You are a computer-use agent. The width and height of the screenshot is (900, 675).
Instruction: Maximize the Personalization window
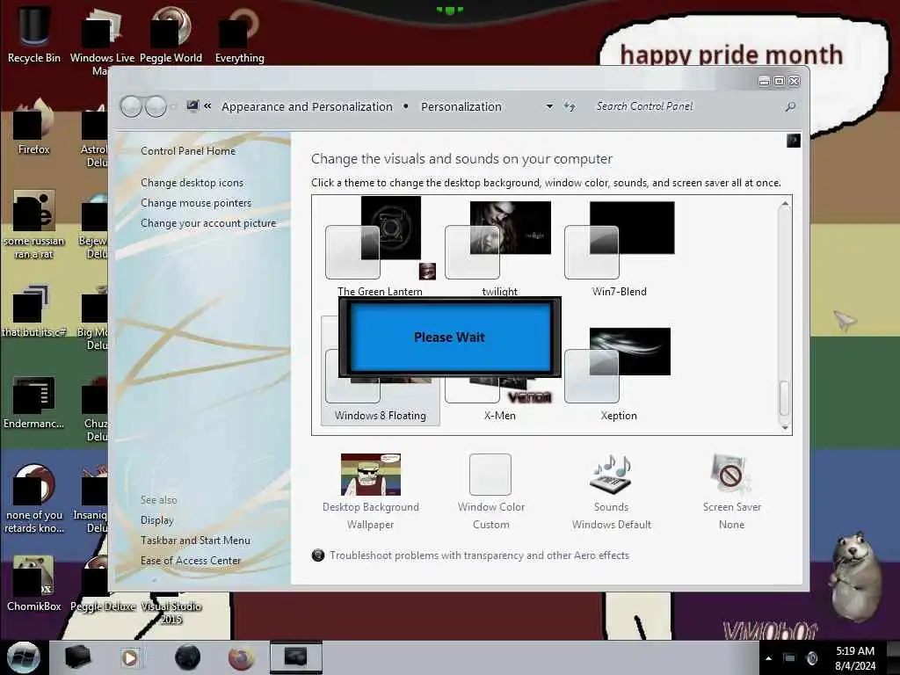(x=779, y=82)
